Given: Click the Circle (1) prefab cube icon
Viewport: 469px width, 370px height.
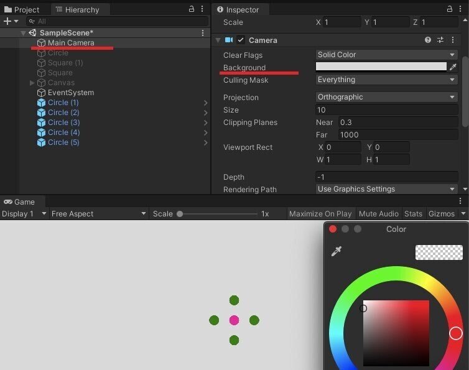Looking at the screenshot, I should coord(41,103).
